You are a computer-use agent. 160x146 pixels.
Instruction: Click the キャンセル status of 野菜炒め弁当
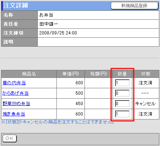(145, 104)
